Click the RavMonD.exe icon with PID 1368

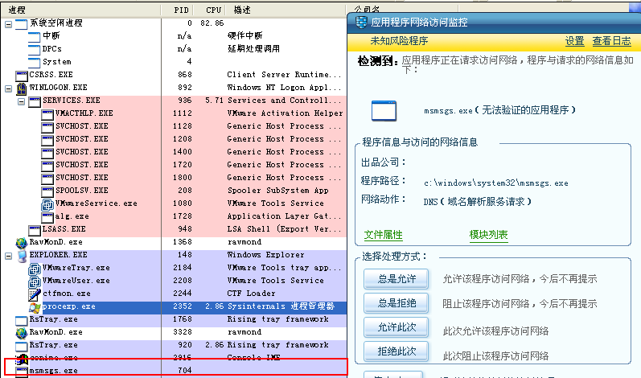pos(21,243)
